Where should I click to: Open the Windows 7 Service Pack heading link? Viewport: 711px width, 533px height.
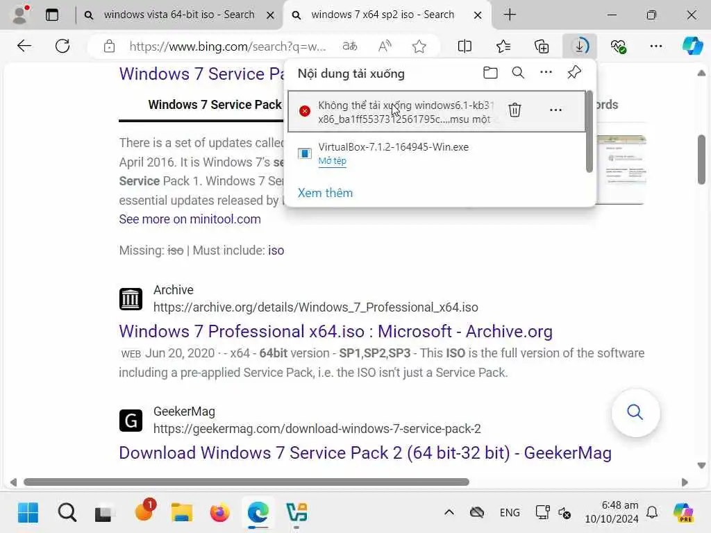[202, 74]
